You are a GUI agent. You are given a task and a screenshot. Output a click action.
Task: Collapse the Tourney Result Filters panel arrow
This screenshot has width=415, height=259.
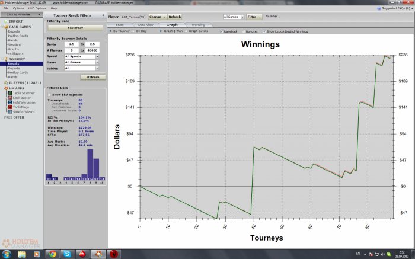click(103, 15)
